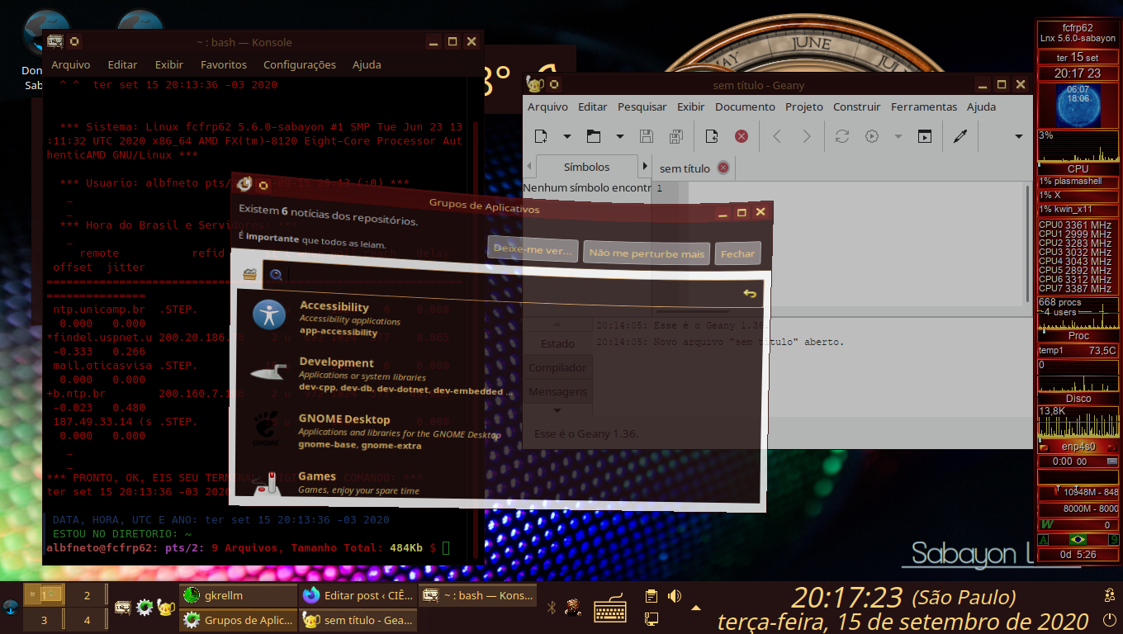Viewport: 1123px width, 634px height.
Task: Navigate back using Geany's back arrow icon
Action: 776,135
